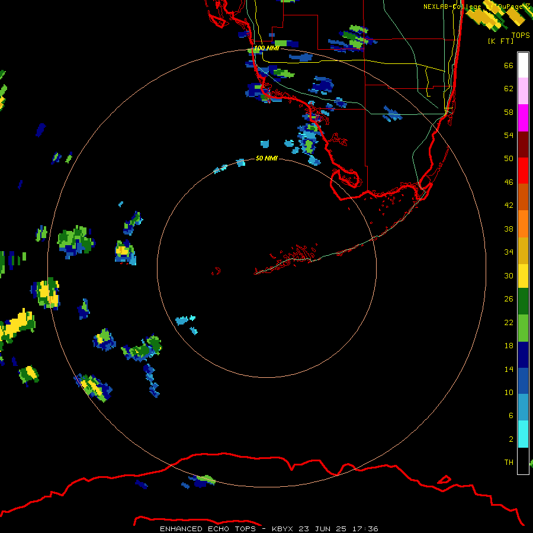Viewport: 533px width, 533px height.
Task: Click the TH threshold label on the legend
Action: 509,463
